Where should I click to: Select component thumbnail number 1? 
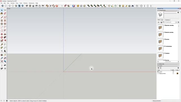pos(160,27)
